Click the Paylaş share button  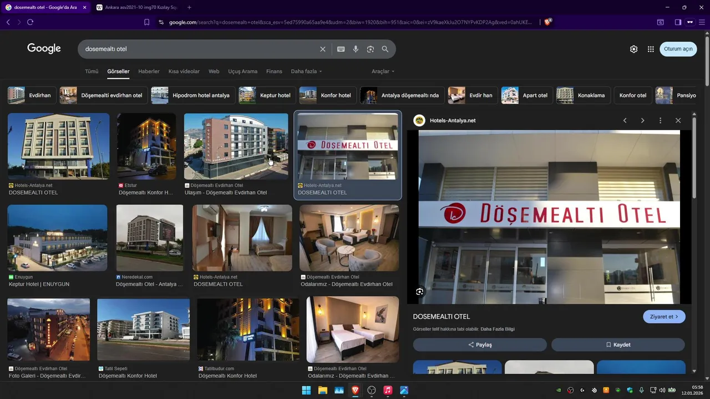(x=480, y=345)
